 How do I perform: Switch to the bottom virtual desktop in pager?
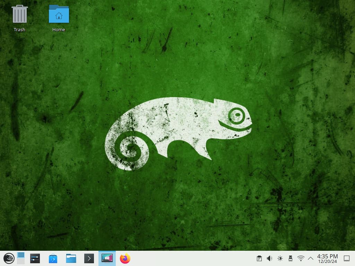(x=21, y=261)
